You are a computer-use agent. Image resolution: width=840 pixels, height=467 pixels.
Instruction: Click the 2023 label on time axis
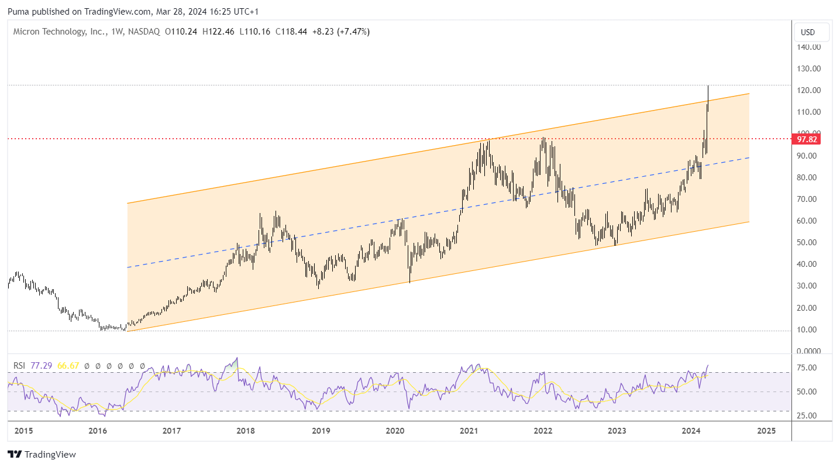point(617,431)
